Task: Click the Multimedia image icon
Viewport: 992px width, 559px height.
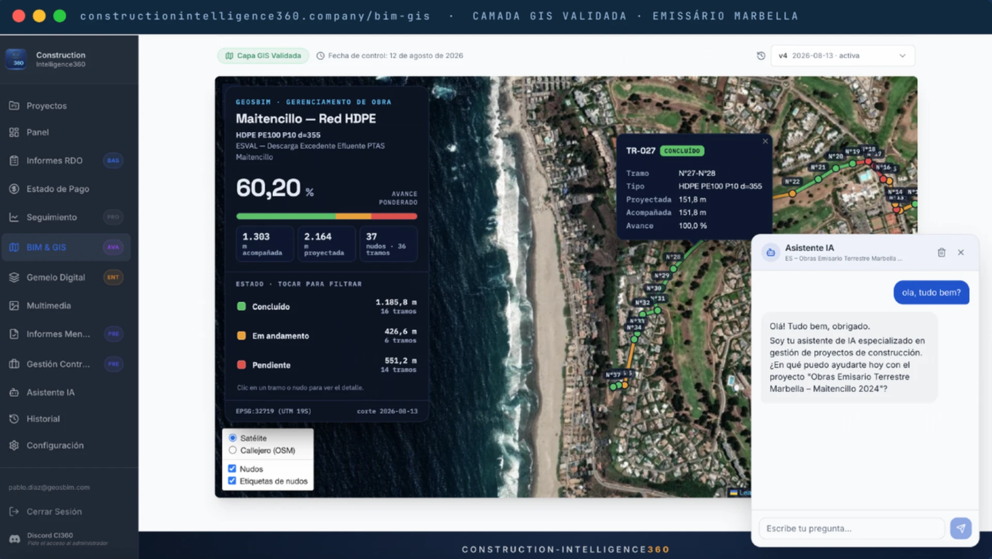Action: (14, 306)
